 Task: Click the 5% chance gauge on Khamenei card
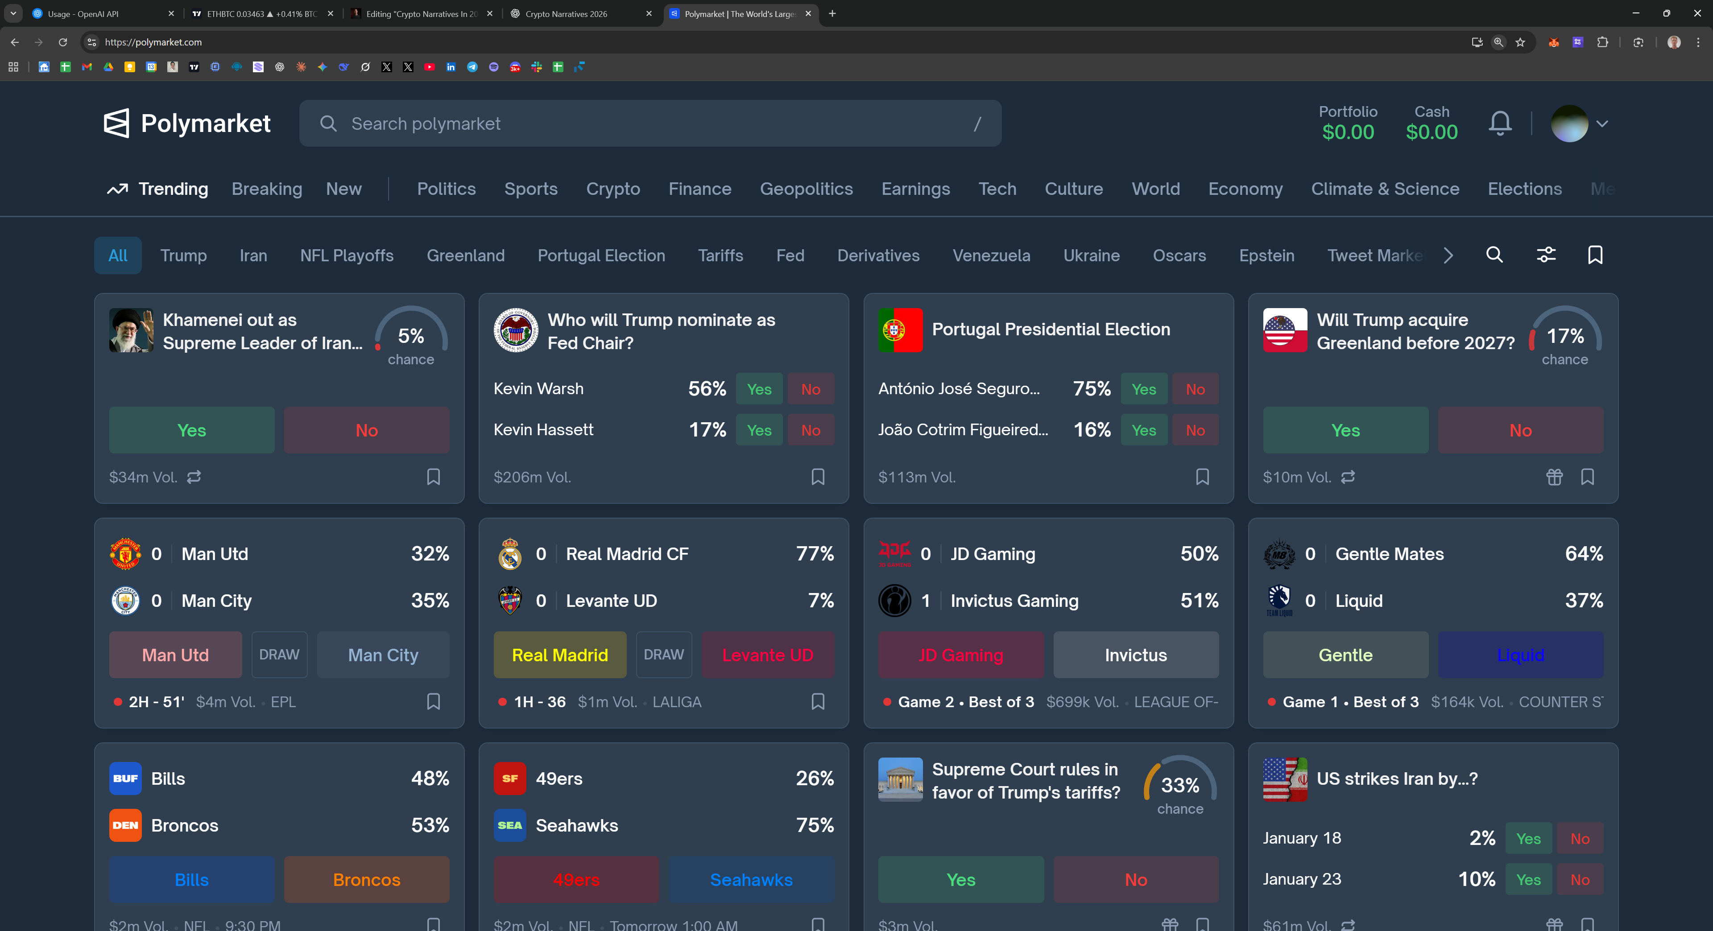(x=411, y=336)
